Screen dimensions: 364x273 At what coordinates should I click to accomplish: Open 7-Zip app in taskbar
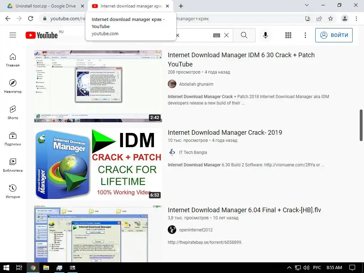(73, 268)
